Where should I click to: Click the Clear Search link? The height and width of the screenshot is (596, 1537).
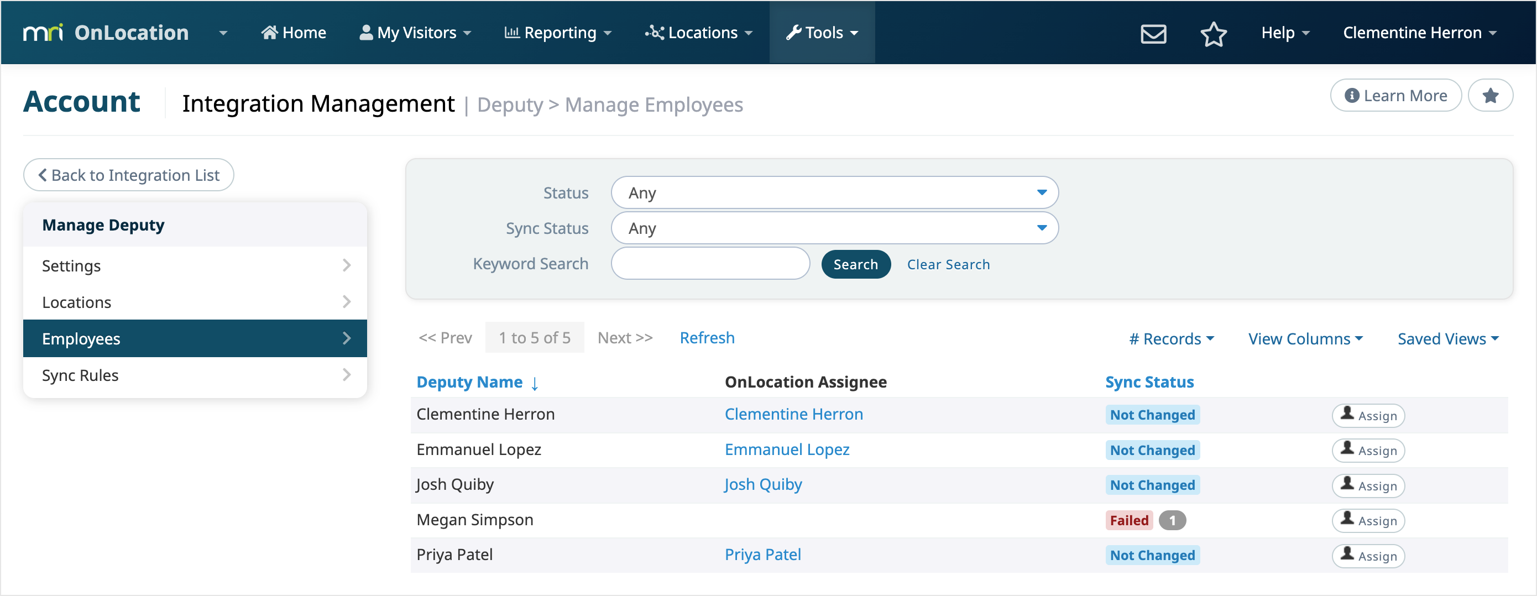click(948, 264)
